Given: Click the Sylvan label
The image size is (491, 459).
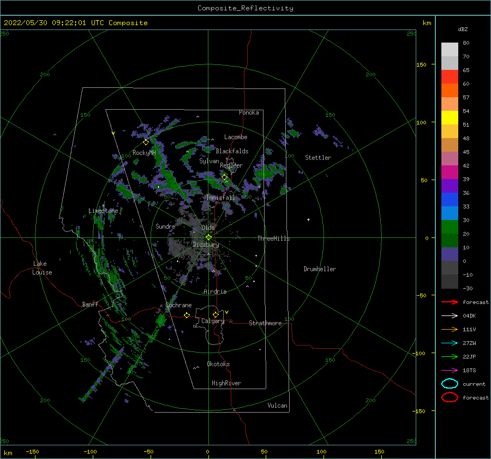Looking at the screenshot, I should 209,160.
